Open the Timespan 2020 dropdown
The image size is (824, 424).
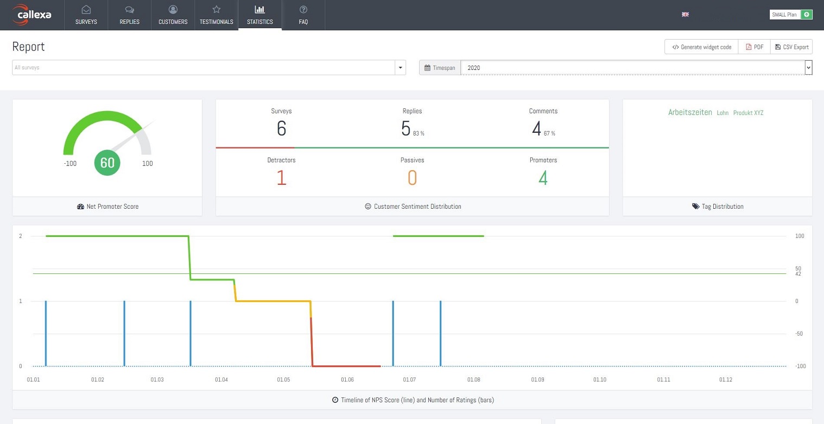(x=636, y=68)
